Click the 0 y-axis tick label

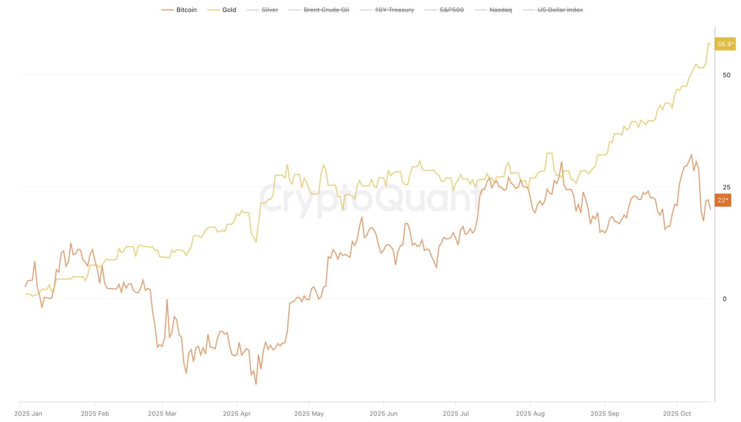(x=725, y=299)
